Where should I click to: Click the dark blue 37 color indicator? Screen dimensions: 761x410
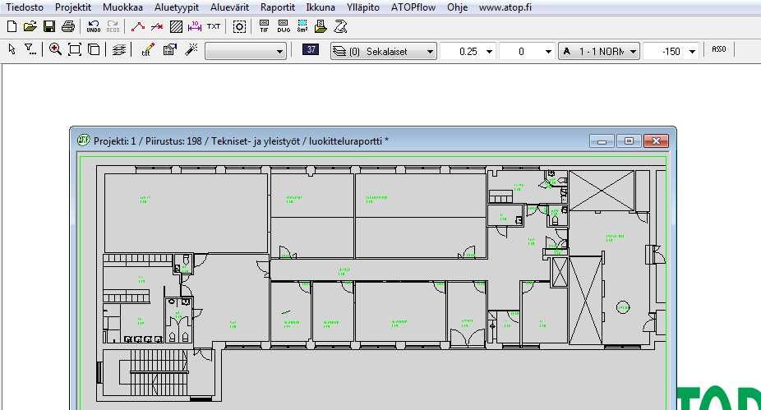pos(311,49)
